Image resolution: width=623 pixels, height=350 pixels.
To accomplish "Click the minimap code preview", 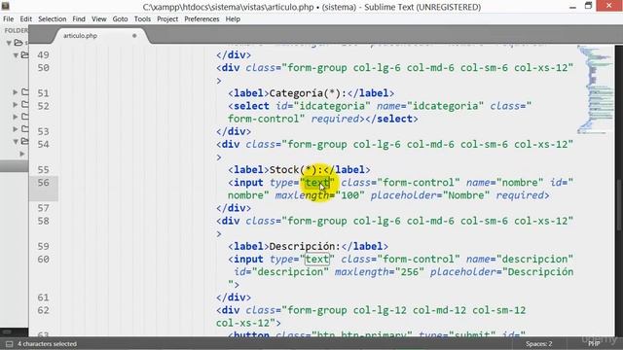I will pyautogui.click(x=595, y=90).
